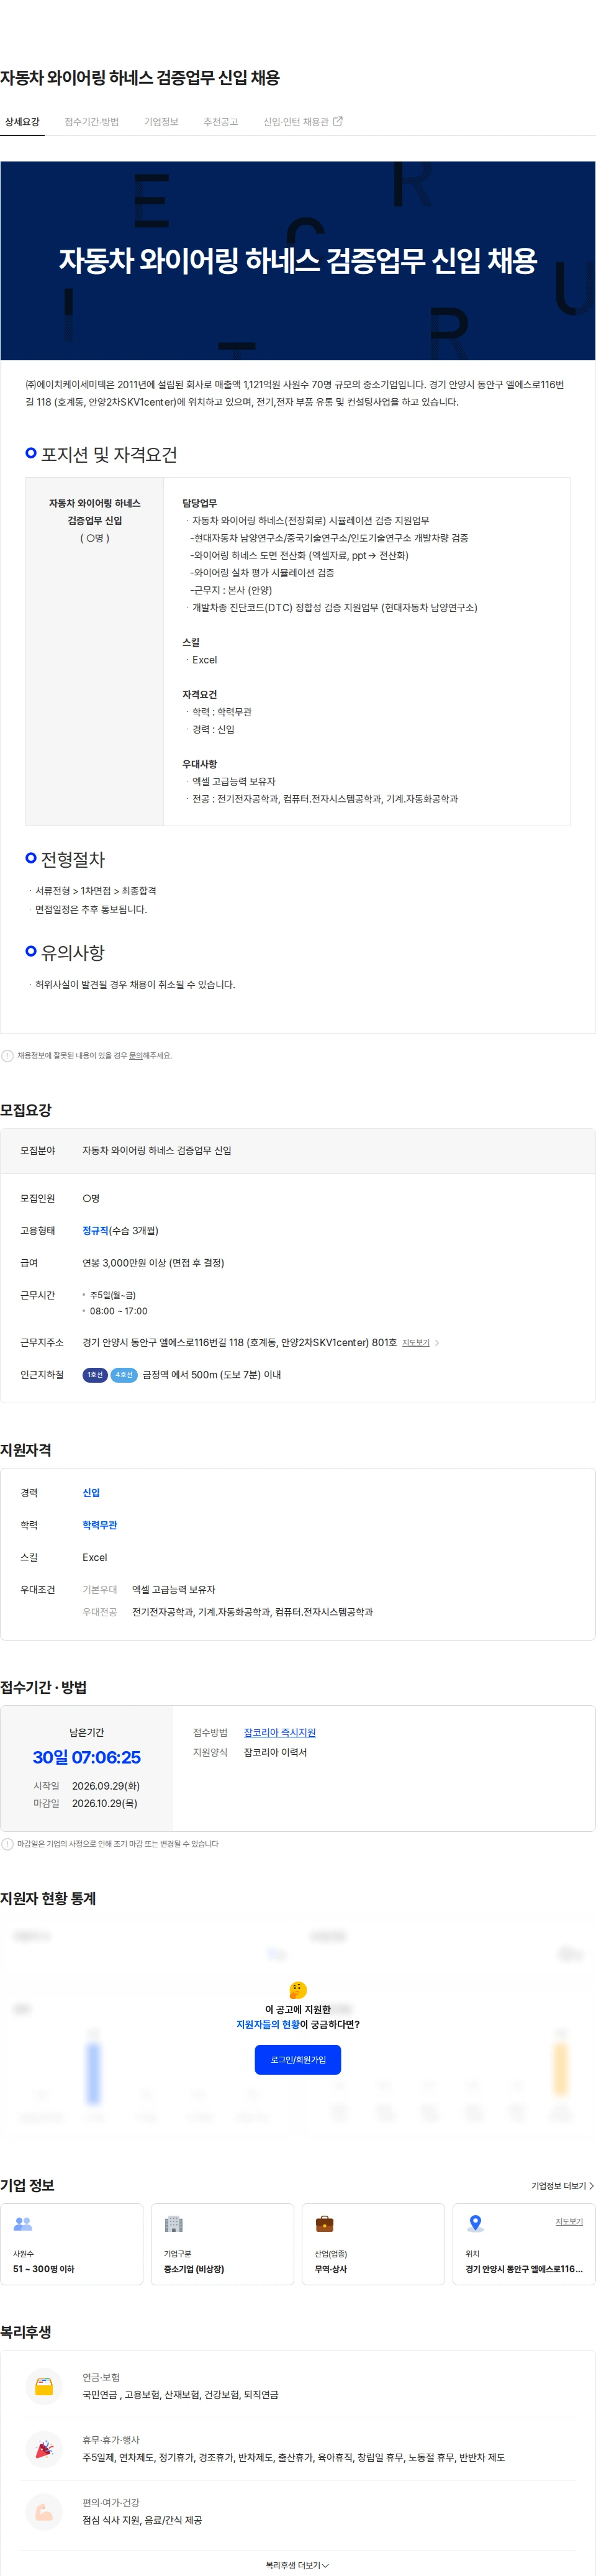596x2576 pixels.
Task: Click the 휴무·휴가·행사 party icon
Action: (44, 2448)
